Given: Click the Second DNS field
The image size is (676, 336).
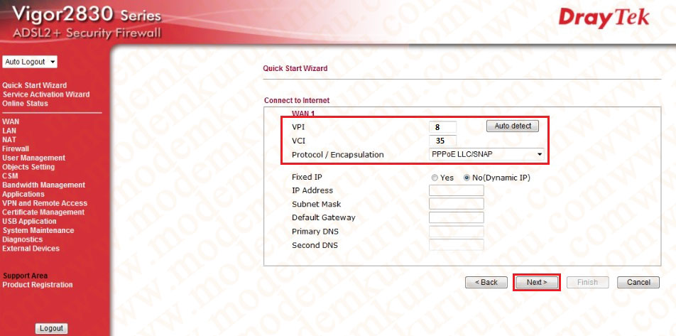Looking at the screenshot, I should pyautogui.click(x=457, y=245).
